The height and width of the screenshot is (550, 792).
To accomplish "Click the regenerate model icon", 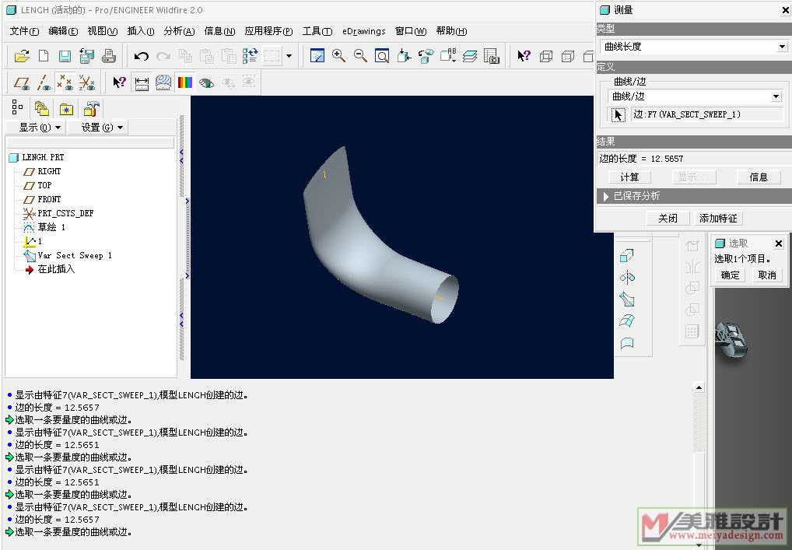I will pos(250,55).
